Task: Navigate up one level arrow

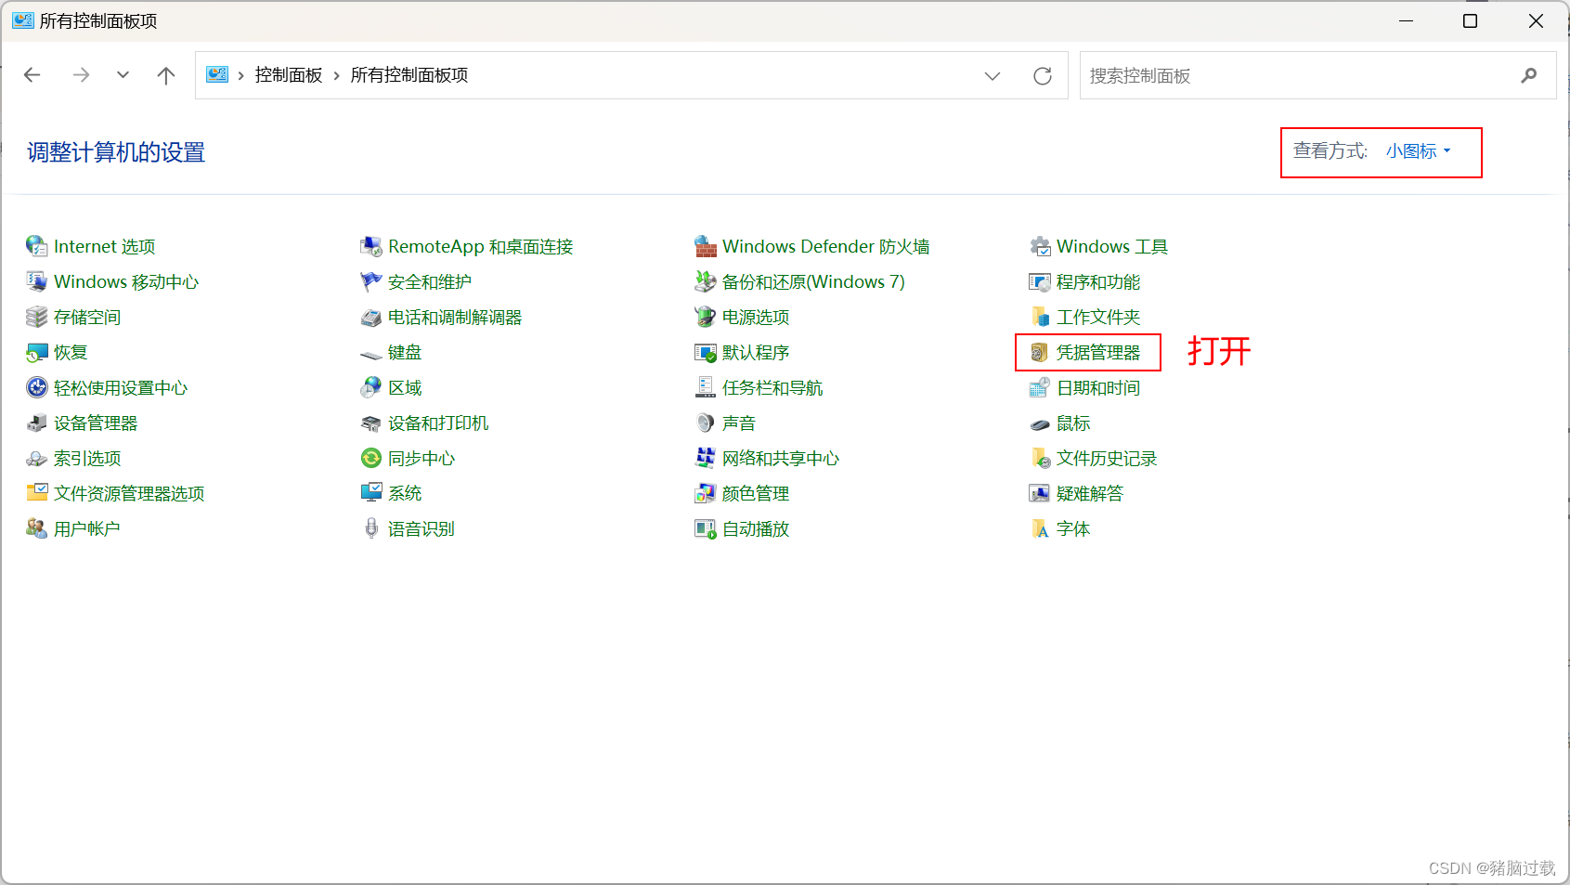Action: coord(166,75)
